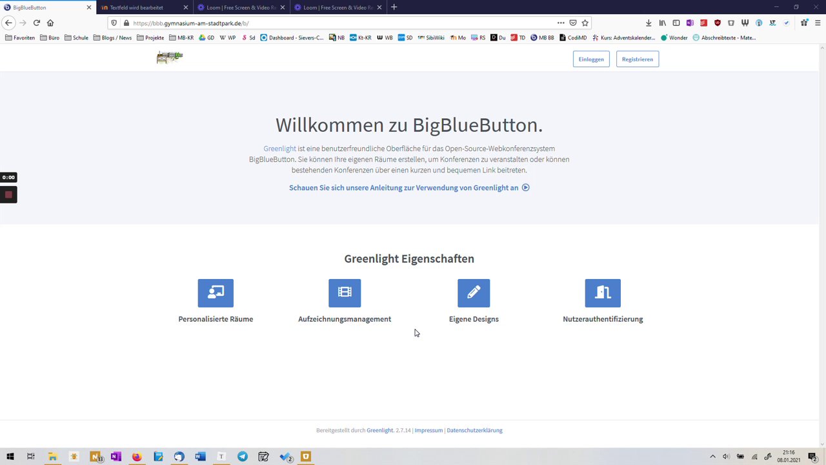Viewport: 826px width, 465px height.
Task: Open the Greenlight link in the footer
Action: point(379,430)
